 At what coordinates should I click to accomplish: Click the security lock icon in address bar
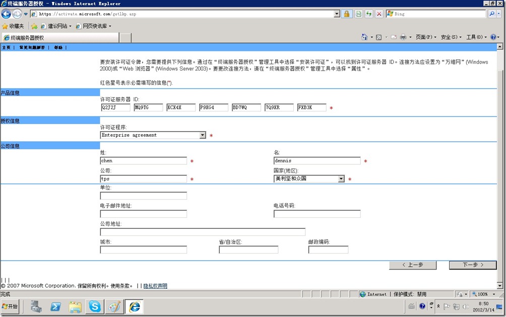tap(346, 14)
